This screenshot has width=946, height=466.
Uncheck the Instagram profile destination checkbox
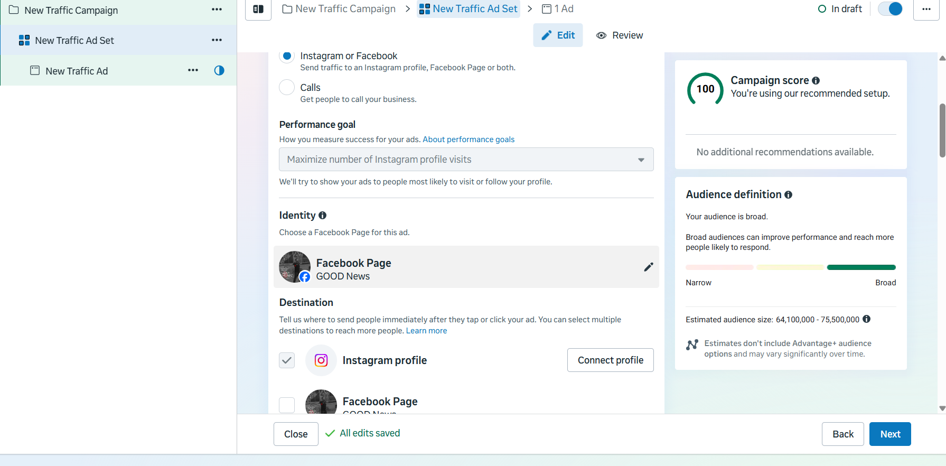tap(287, 360)
